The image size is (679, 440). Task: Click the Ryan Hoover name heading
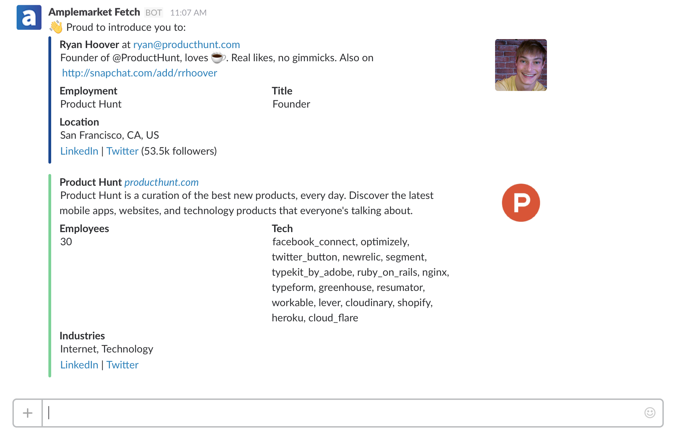[x=89, y=45]
